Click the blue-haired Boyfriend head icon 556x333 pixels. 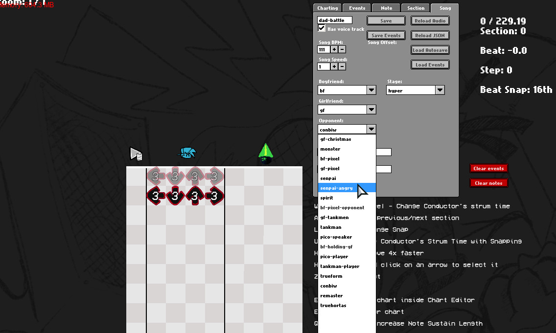(x=186, y=153)
